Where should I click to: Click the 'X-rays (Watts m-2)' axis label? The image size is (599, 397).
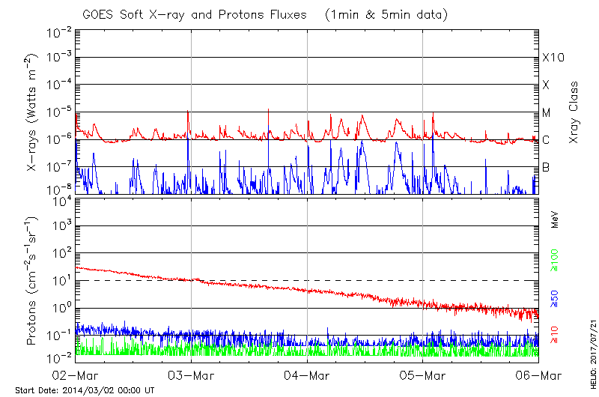pos(32,112)
